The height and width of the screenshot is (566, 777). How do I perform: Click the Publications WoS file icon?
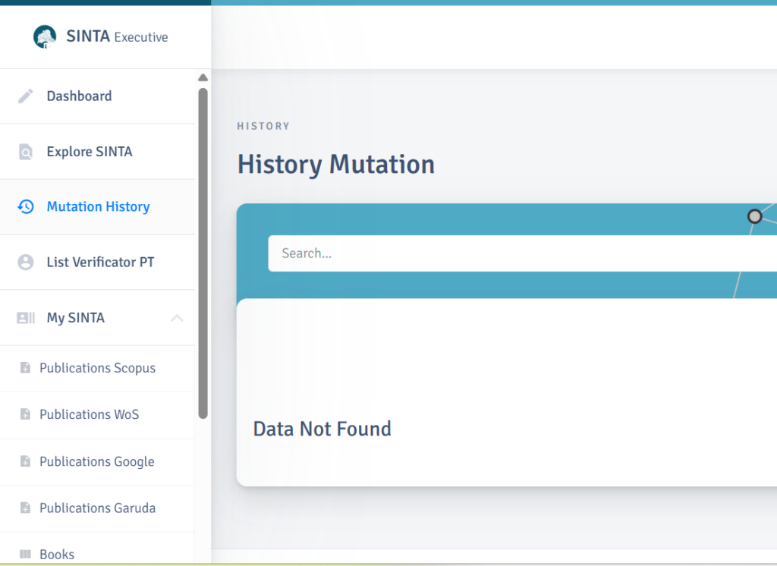pyautogui.click(x=25, y=414)
